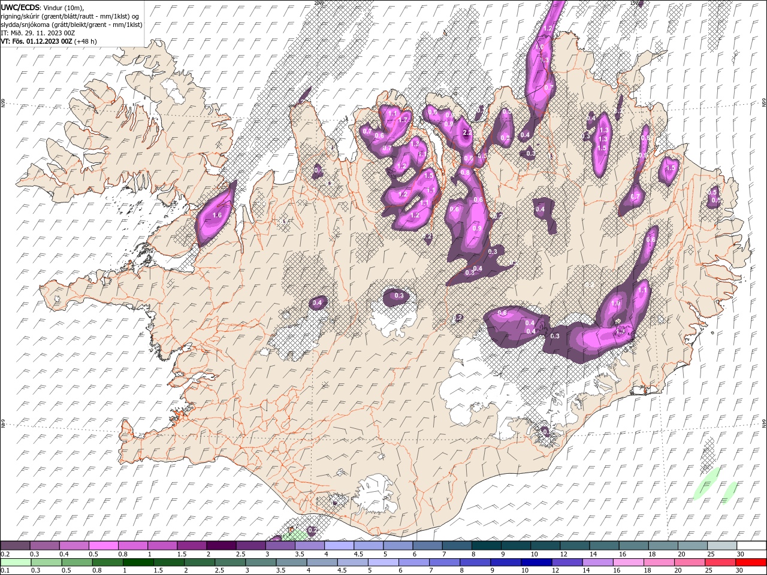The image size is (767, 575).
Task: Click the 0.2 precipitation label on the south coast map
Action: (312, 530)
